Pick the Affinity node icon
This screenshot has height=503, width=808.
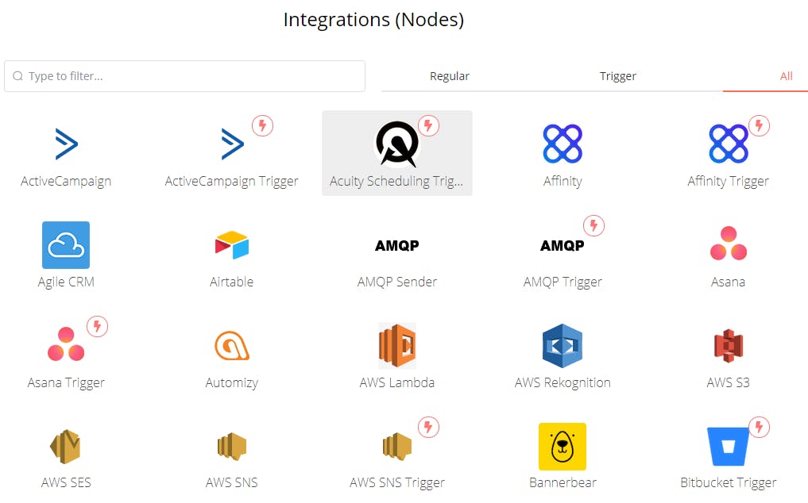[x=563, y=144]
